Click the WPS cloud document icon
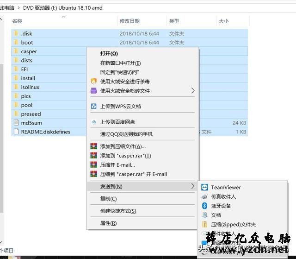This screenshot has width=296, height=259. point(93,106)
